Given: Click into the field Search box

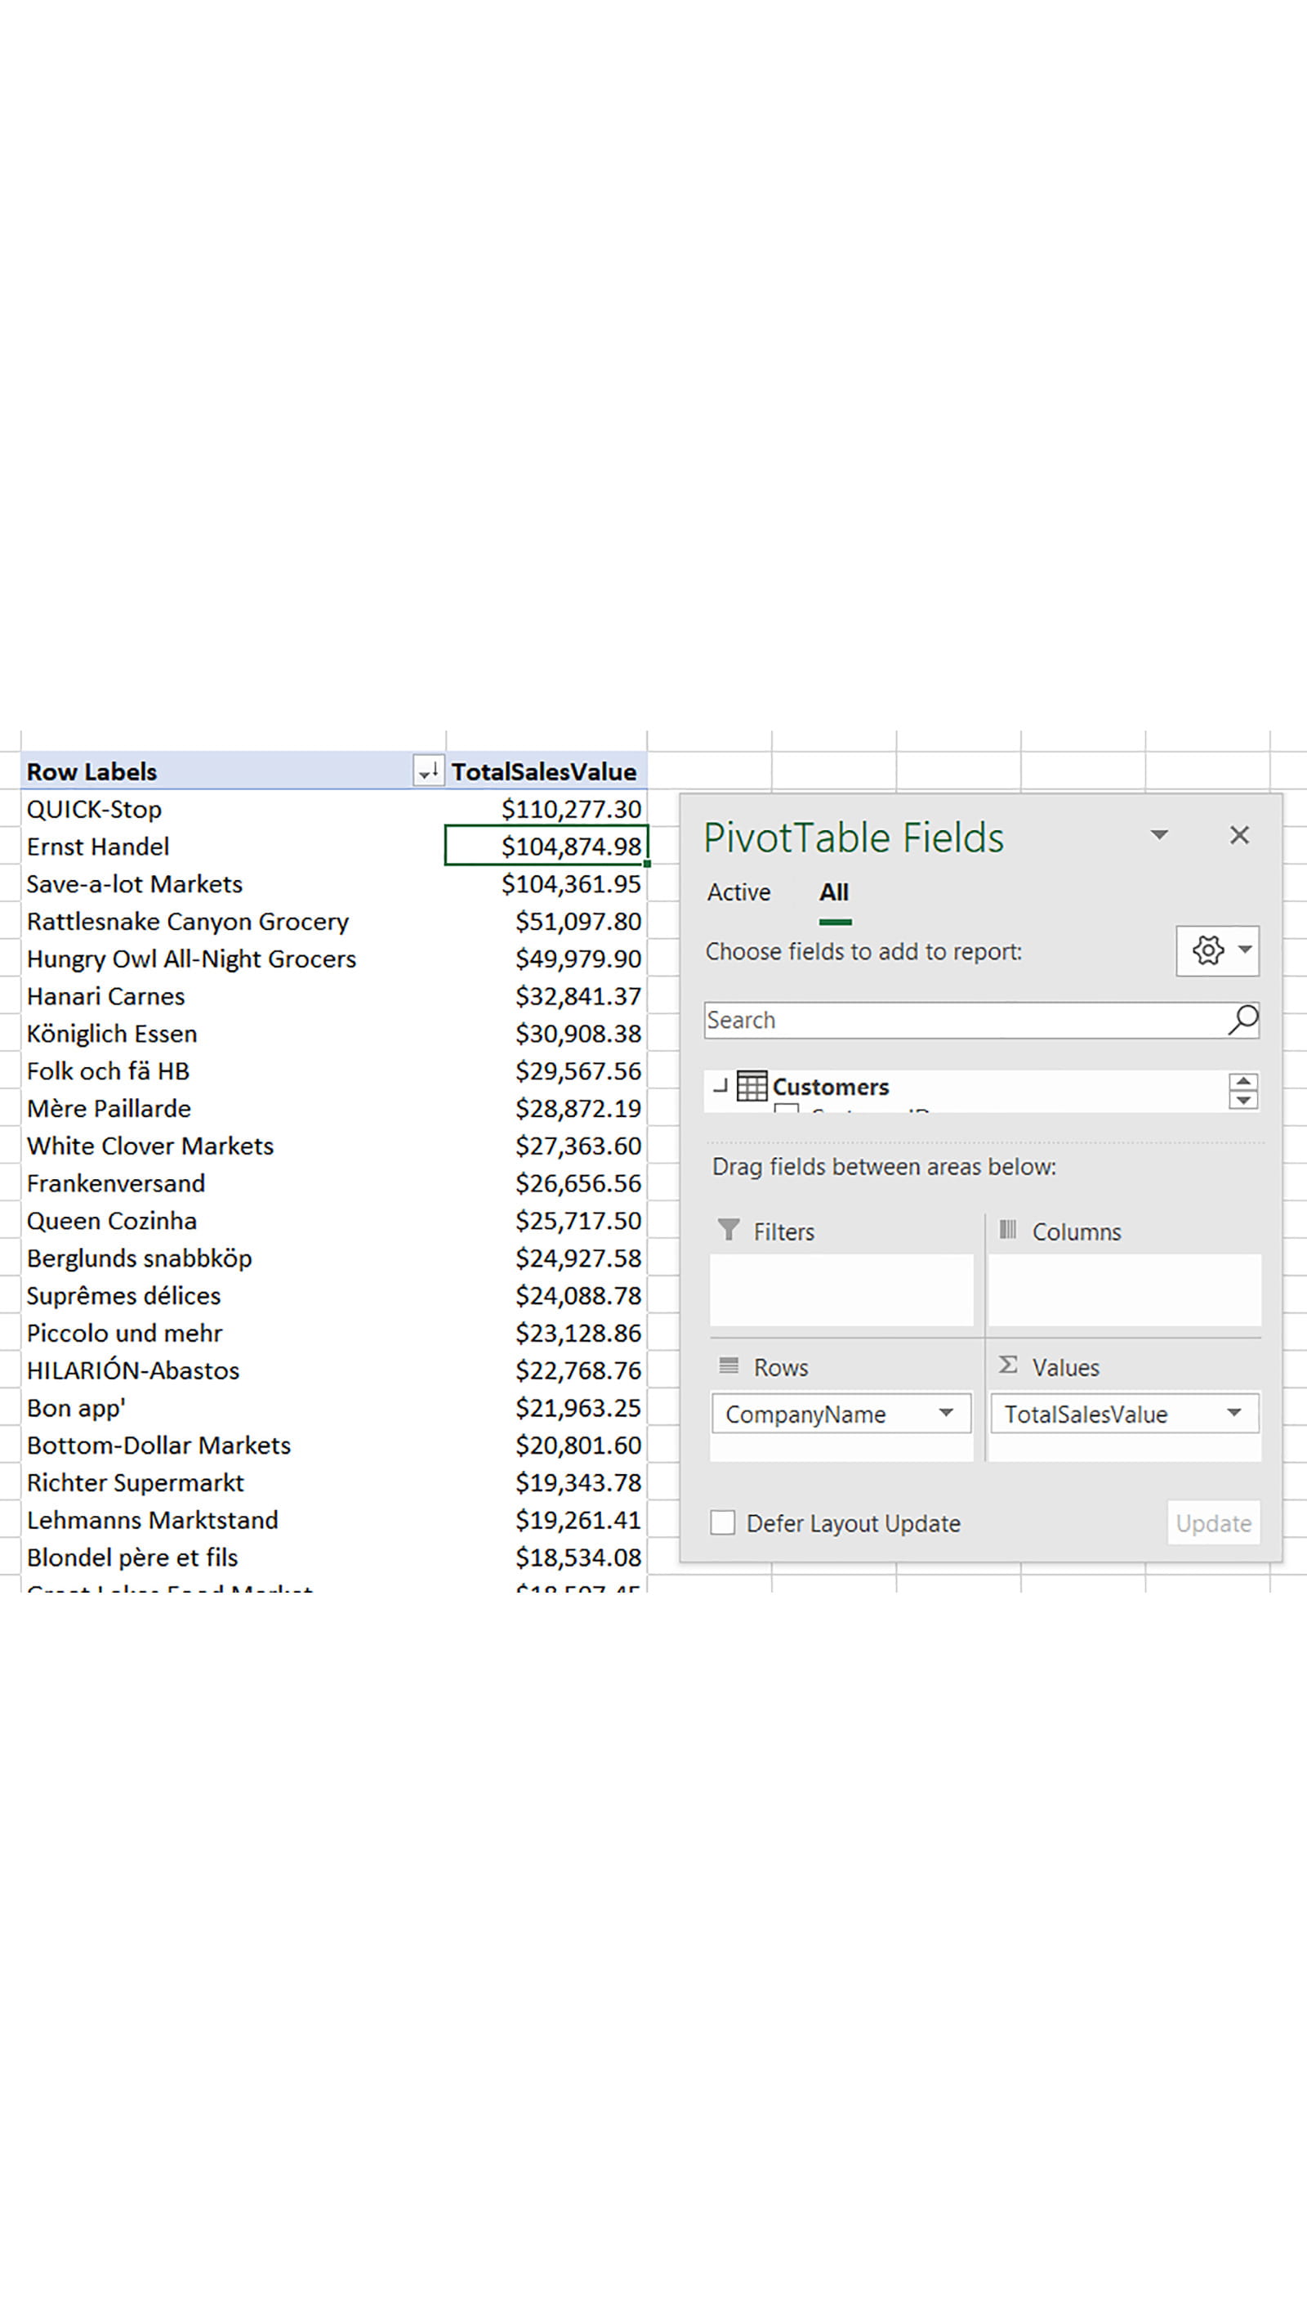Looking at the screenshot, I should pos(961,1021).
